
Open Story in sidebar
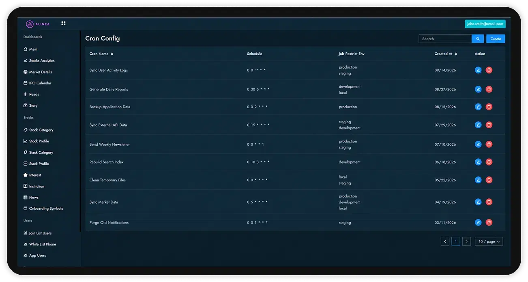30,105
